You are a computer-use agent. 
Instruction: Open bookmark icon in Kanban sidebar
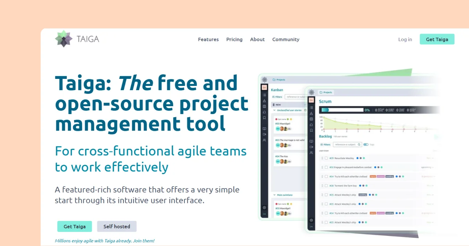264,118
